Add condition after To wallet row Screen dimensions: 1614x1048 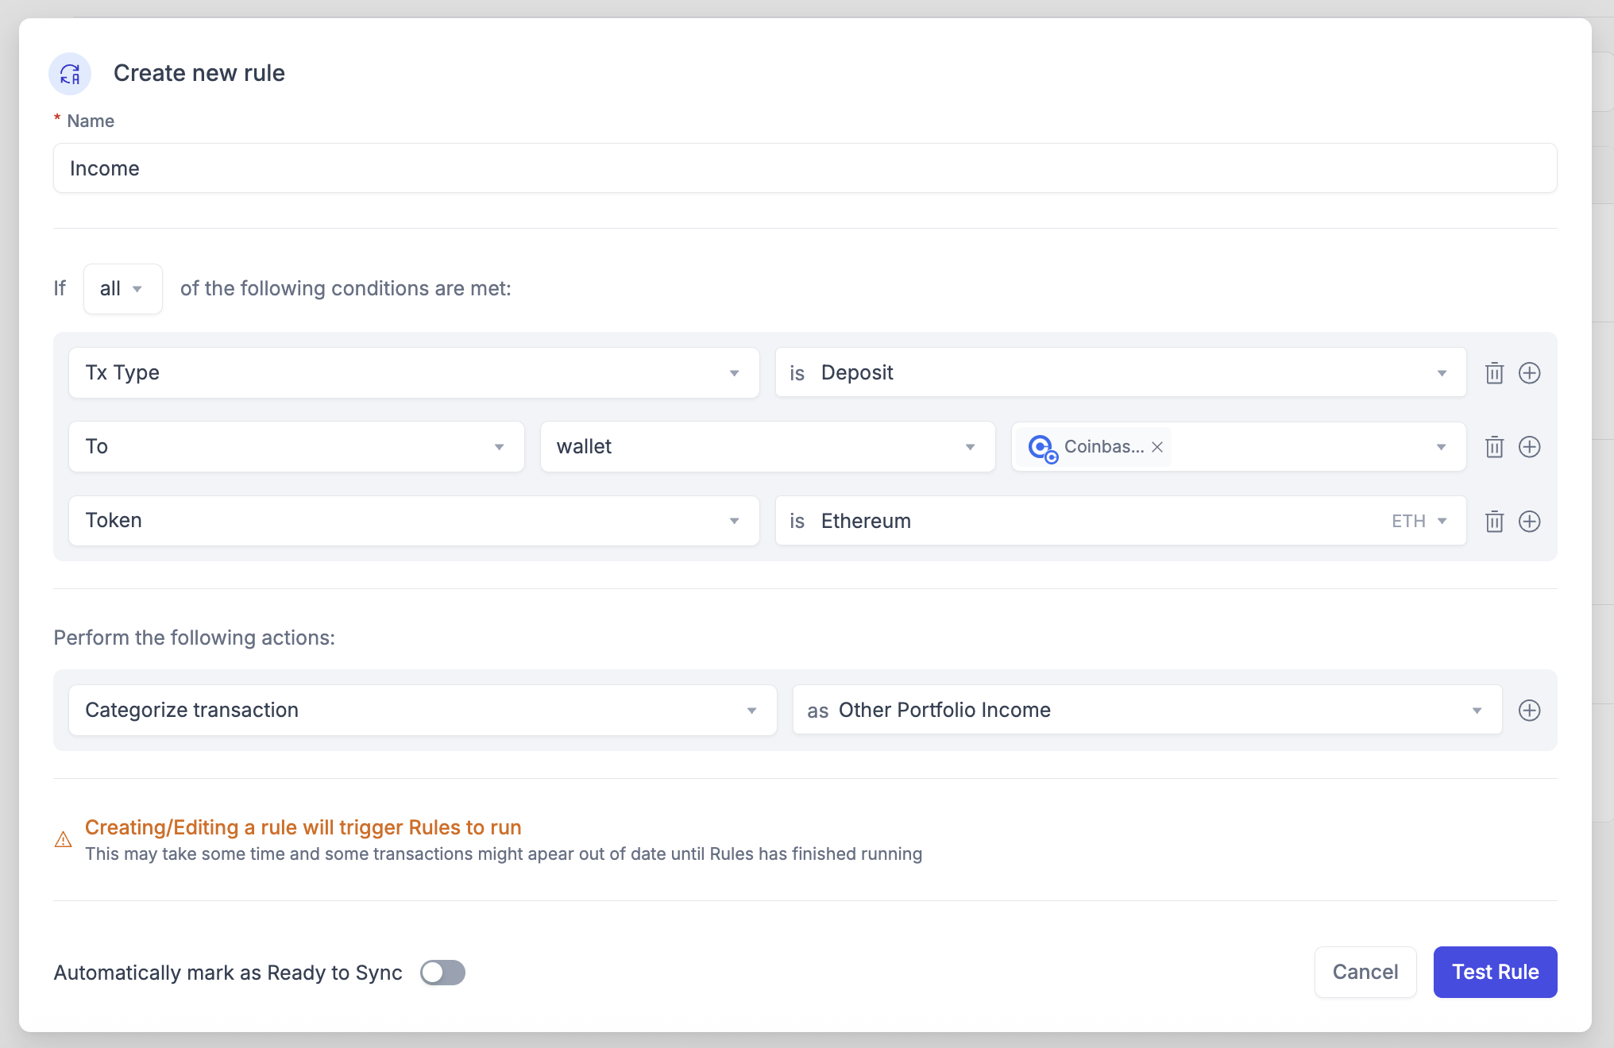pos(1529,447)
